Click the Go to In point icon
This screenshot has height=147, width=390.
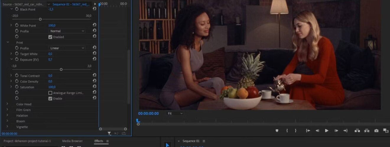pyautogui.click(x=308, y=131)
